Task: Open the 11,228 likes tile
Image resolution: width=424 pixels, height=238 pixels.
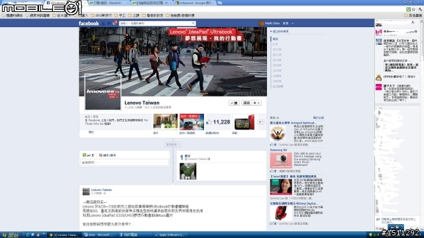Action: 218,122
